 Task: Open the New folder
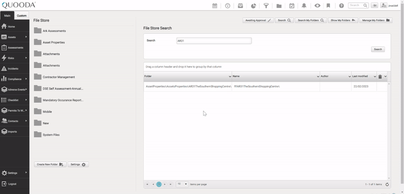(41, 123)
